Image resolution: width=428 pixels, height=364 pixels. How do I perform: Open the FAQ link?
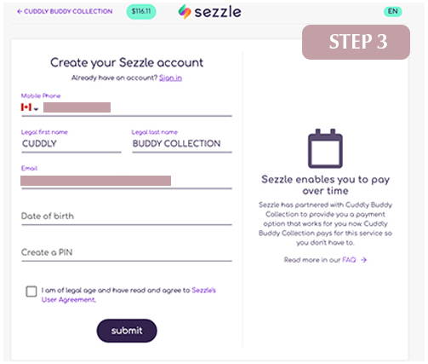pos(349,260)
